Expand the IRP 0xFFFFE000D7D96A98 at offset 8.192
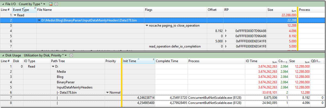 click(226, 31)
